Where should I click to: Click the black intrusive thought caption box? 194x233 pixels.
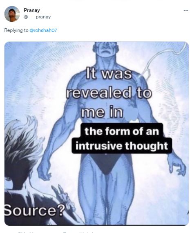122,138
